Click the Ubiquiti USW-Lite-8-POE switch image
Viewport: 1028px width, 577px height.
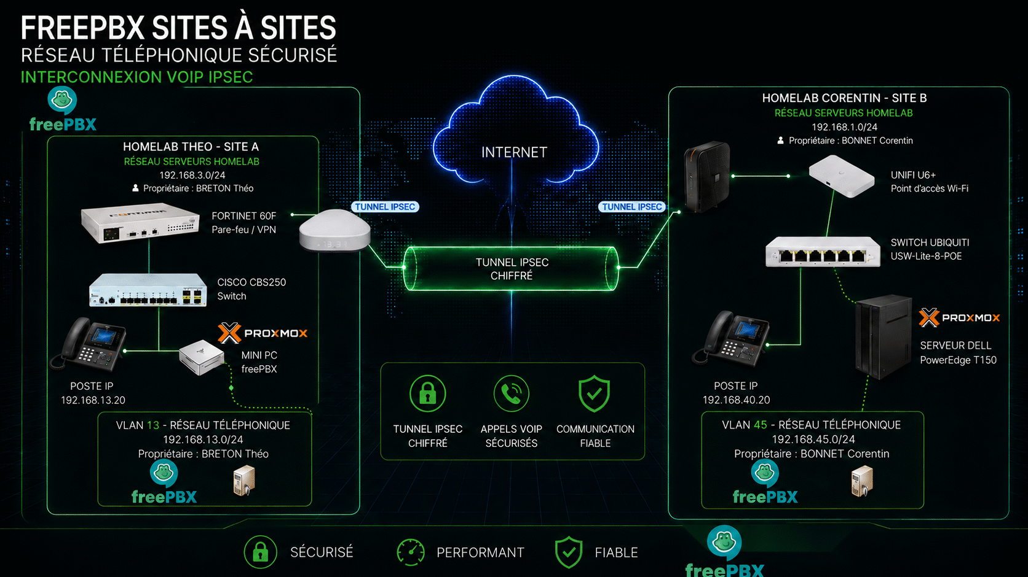[823, 252]
